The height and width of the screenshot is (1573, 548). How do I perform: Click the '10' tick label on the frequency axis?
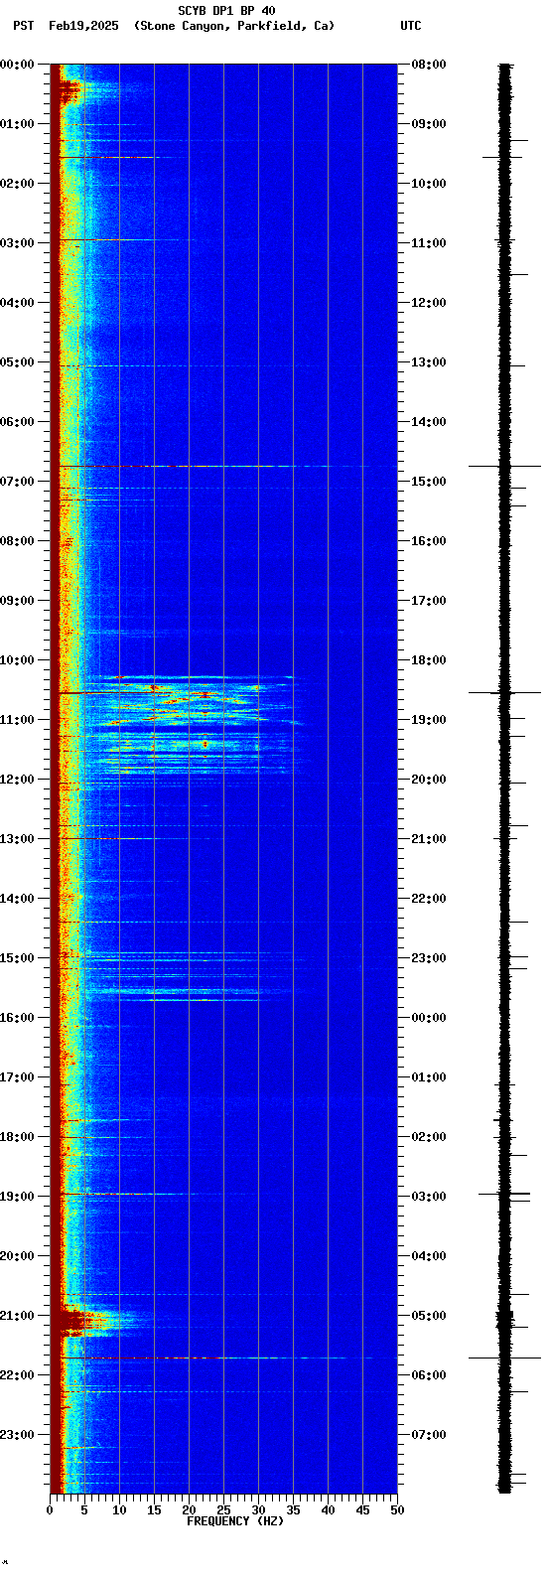[x=119, y=1510]
